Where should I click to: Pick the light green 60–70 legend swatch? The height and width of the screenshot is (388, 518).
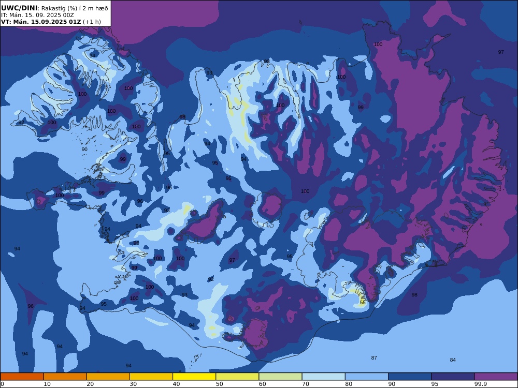(x=280, y=377)
